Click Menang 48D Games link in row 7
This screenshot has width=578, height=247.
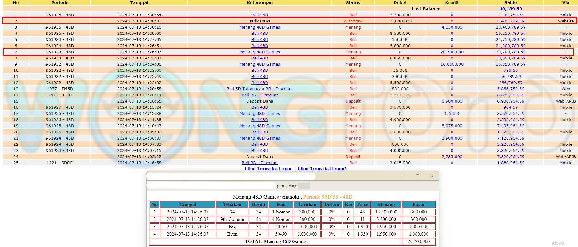click(x=259, y=52)
